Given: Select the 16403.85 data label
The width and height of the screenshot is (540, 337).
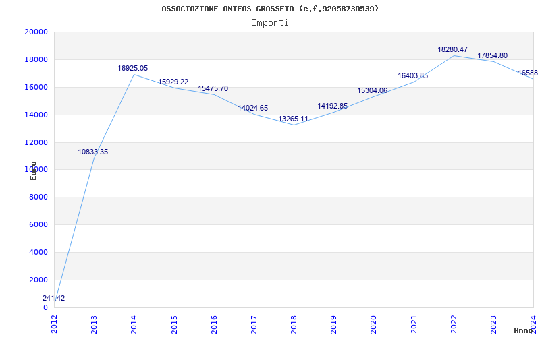Looking at the screenshot, I should tap(413, 75).
